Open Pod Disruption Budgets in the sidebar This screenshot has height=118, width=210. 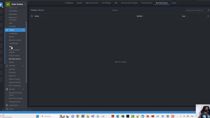pyautogui.click(x=14, y=51)
